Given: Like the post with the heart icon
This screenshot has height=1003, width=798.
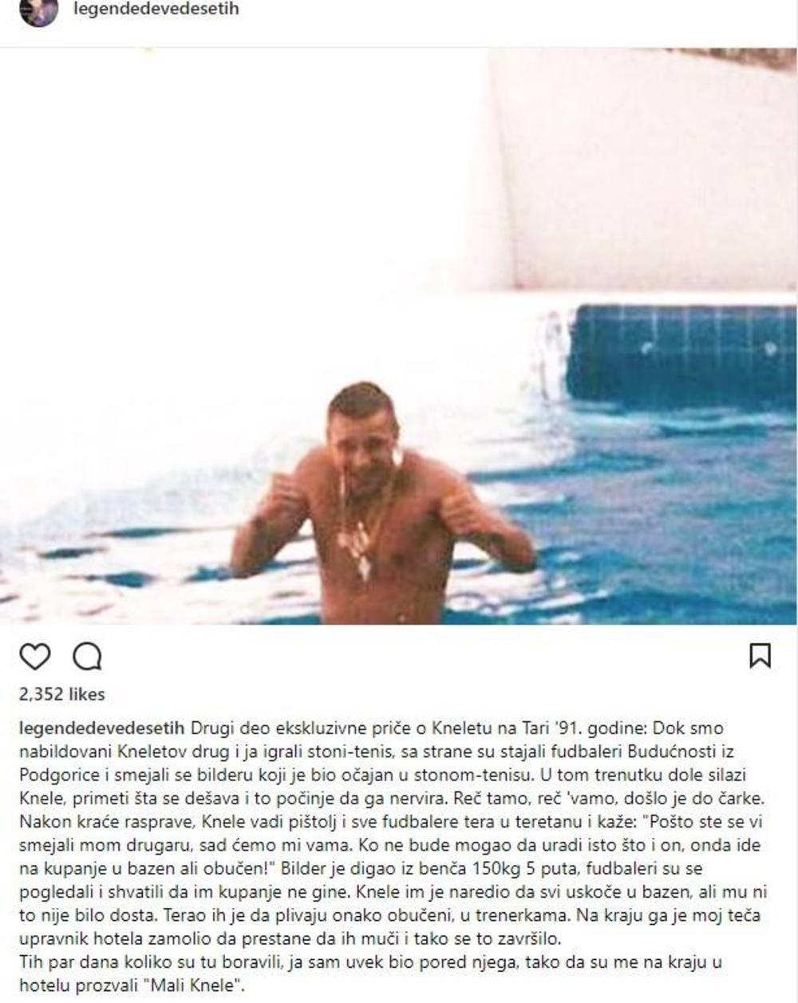Looking at the screenshot, I should [x=34, y=656].
